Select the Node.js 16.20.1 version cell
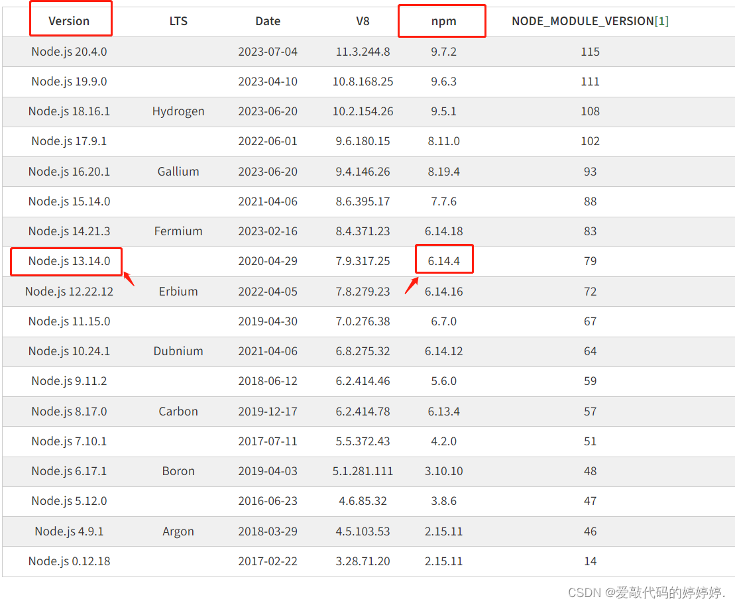This screenshot has width=735, height=605. point(69,172)
